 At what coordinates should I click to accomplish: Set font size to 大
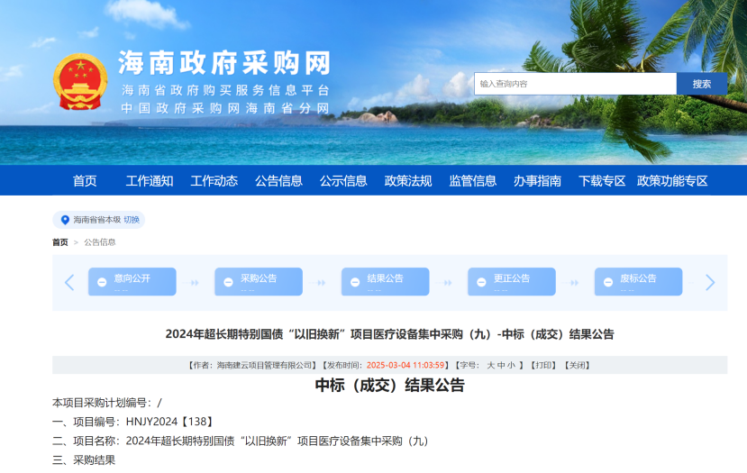click(490, 365)
